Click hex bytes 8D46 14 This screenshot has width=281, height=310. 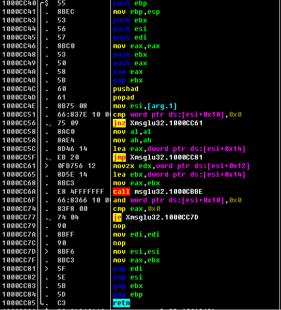click(x=72, y=149)
